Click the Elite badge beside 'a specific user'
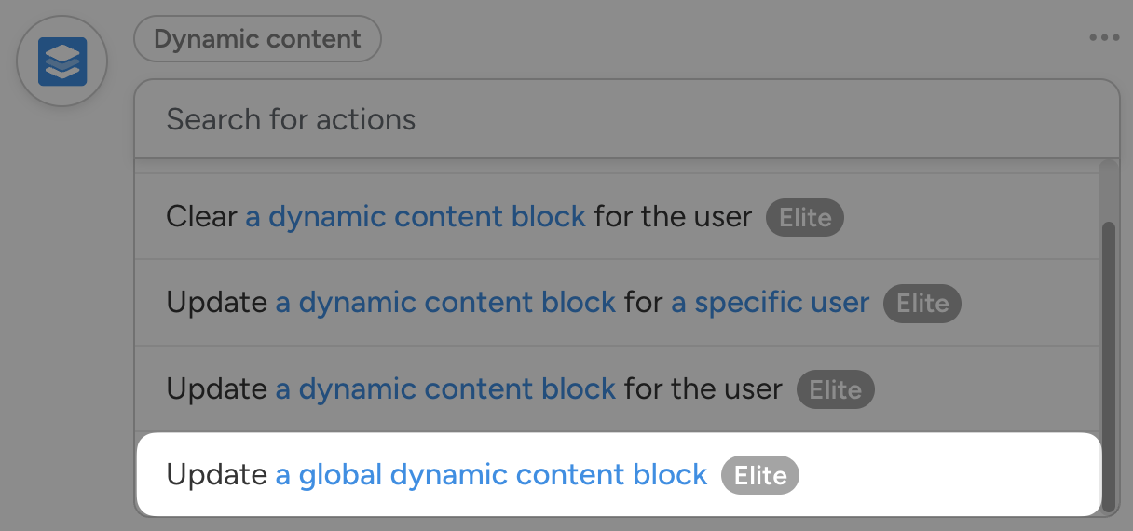1133x531 pixels. tap(921, 304)
